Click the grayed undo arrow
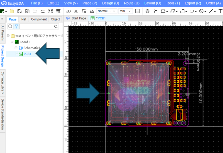Viewport: 223px width, 153px height. coord(35,11)
